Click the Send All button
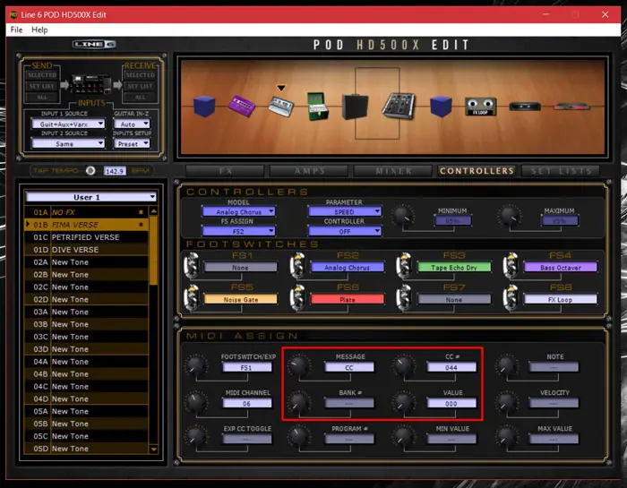Screen dimensions: 627x488 point(42,97)
